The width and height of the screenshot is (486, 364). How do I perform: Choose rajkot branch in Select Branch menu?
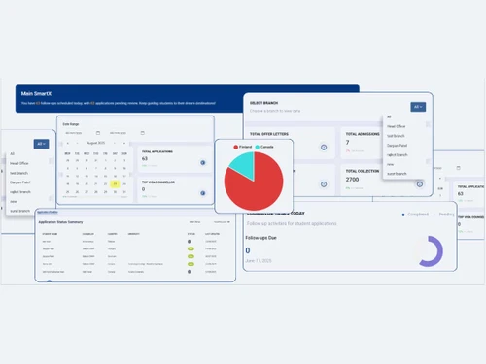point(398,155)
